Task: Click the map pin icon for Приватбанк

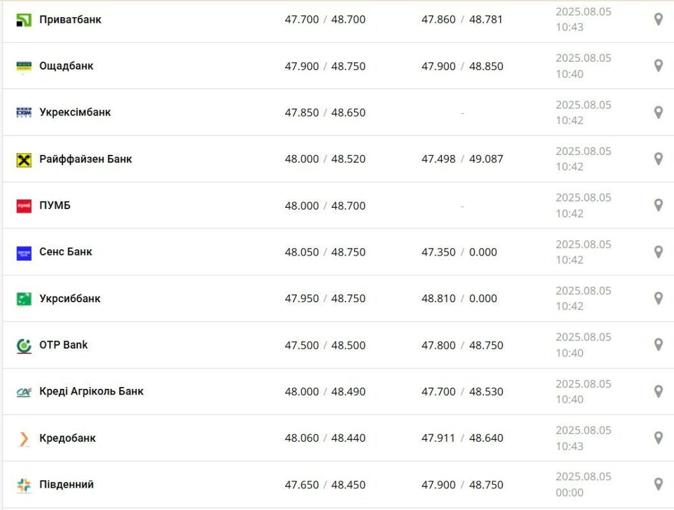Action: (658, 19)
